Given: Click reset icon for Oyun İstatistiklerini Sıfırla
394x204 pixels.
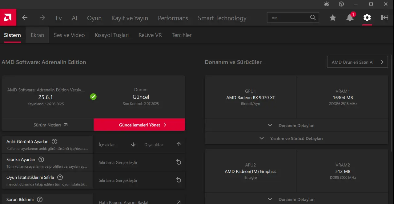Looking at the screenshot, I should 179,180.
